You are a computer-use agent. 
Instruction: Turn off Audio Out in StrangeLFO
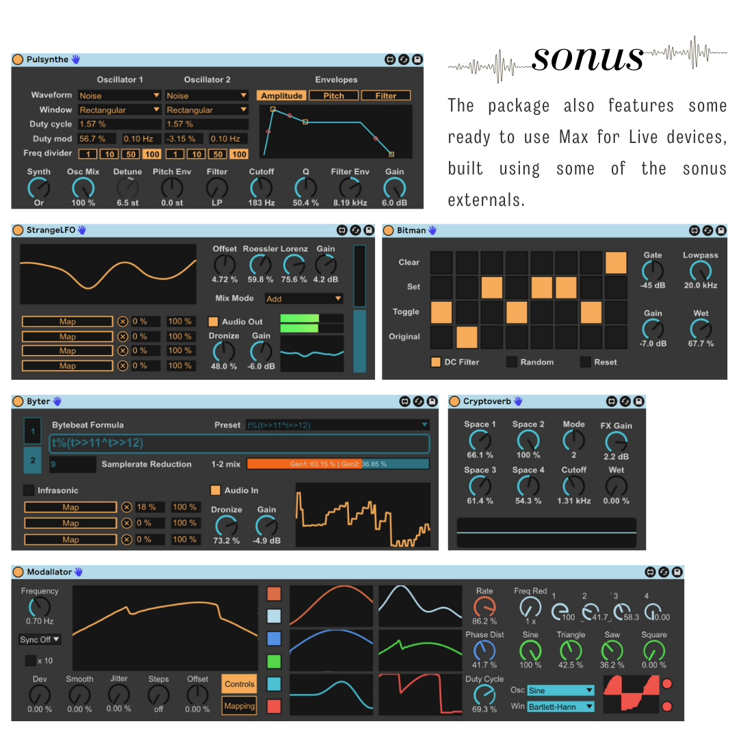click(x=213, y=322)
